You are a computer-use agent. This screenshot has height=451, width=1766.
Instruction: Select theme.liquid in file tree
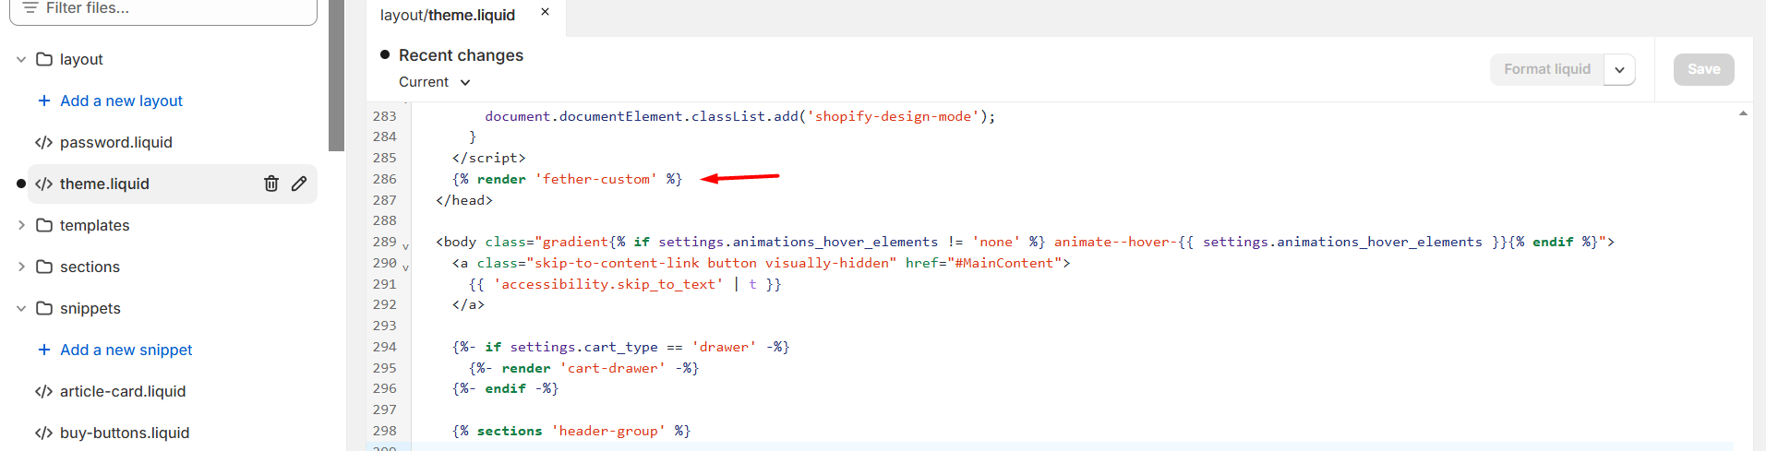pyautogui.click(x=104, y=184)
